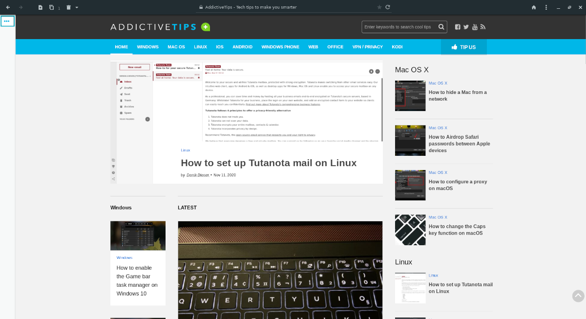
Task: Open the LINUX section in the navigation bar
Action: [200, 46]
